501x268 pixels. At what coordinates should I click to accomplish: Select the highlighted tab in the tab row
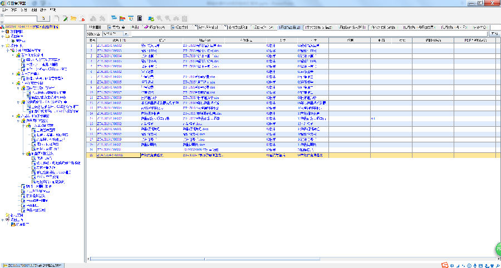[x=289, y=27]
